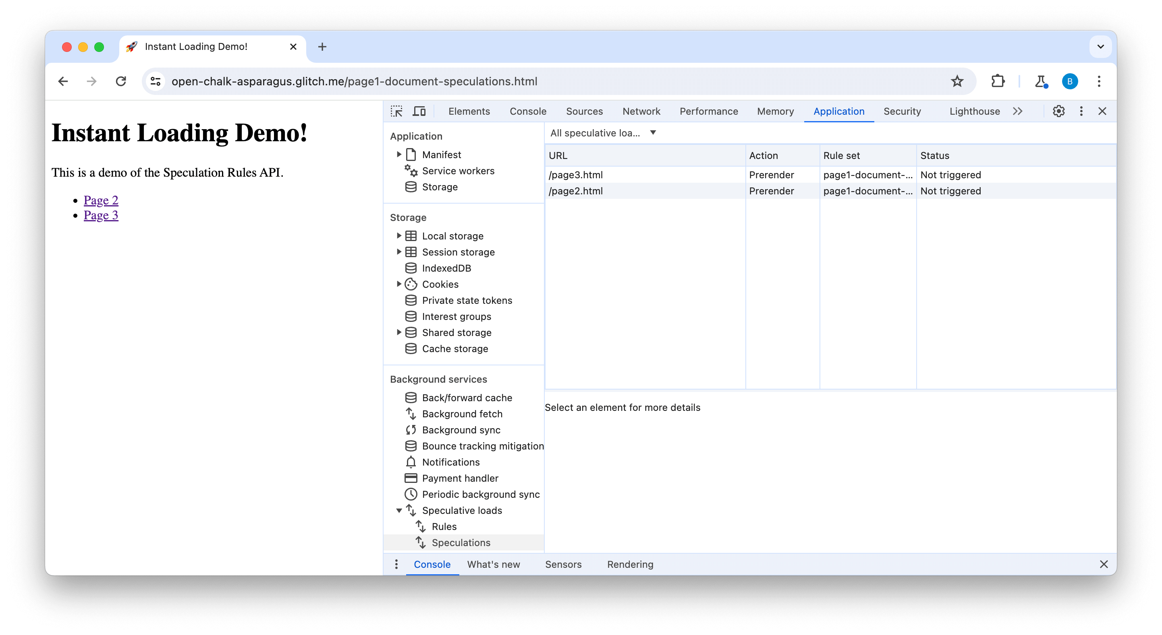
Task: Switch to the Network tab
Action: [641, 111]
